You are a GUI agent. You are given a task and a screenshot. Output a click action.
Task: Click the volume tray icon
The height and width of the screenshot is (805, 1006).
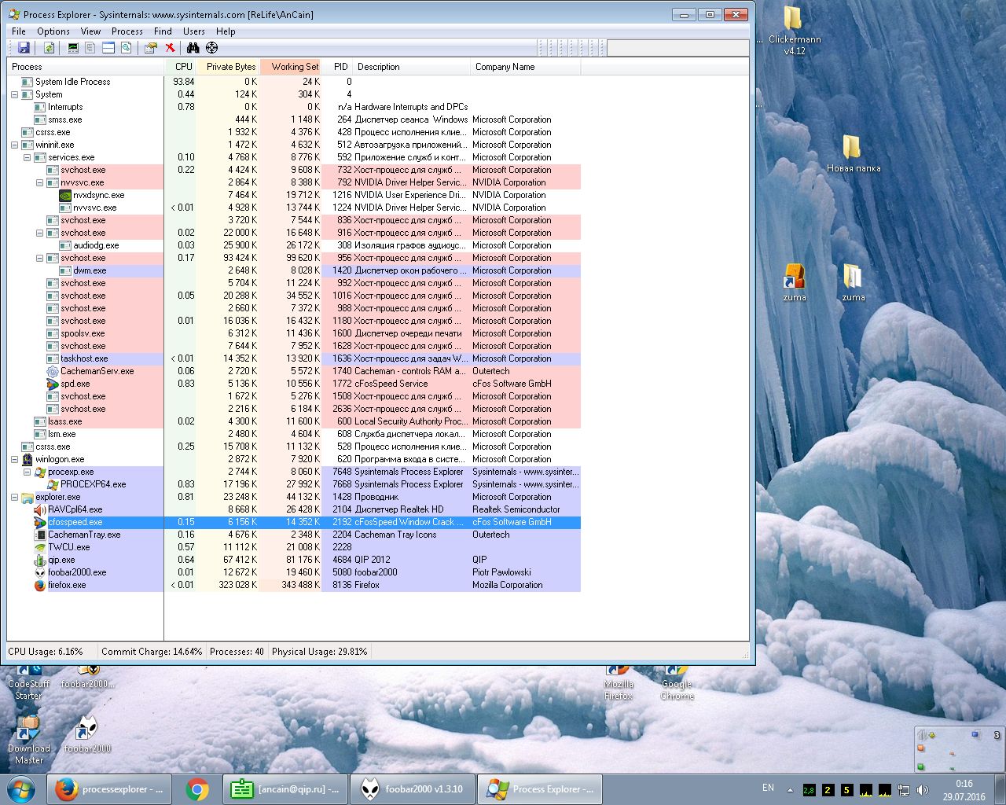(923, 790)
